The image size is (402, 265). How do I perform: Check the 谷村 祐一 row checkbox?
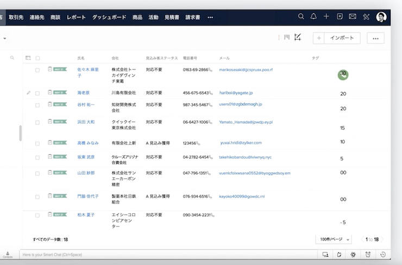click(x=37, y=105)
